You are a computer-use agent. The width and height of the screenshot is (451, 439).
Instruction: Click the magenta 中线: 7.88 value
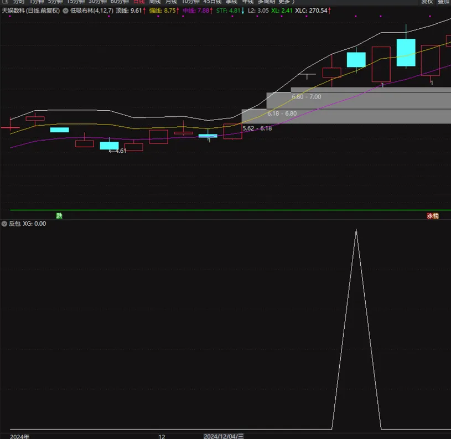198,11
